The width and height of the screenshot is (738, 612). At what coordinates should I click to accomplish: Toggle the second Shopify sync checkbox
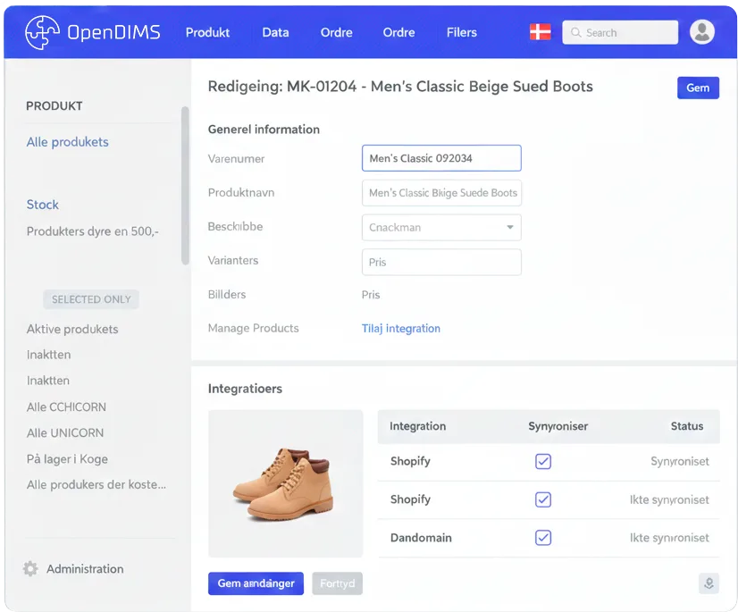(x=542, y=499)
